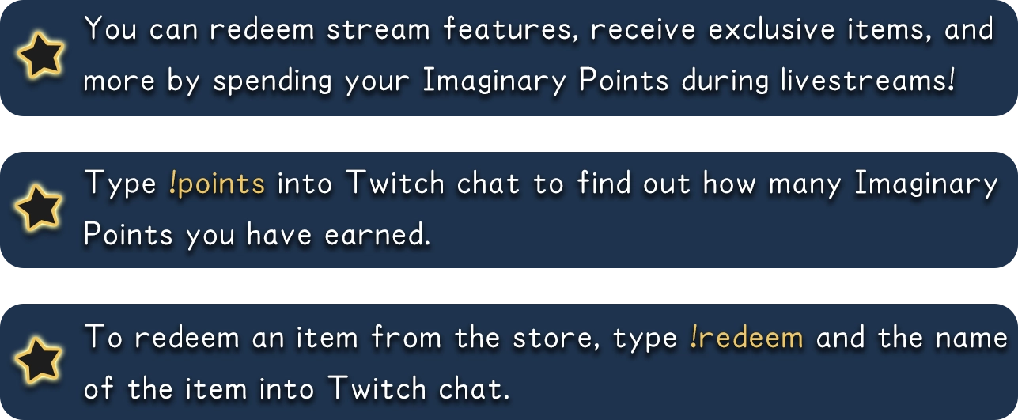
Task: Click the word "Type" starting the second panel
Action: 120,184
